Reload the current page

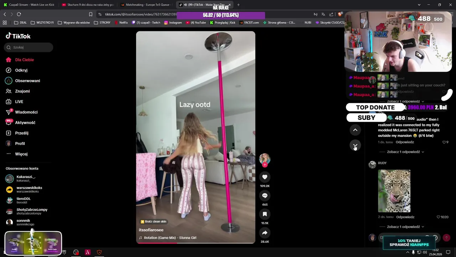tap(19, 14)
